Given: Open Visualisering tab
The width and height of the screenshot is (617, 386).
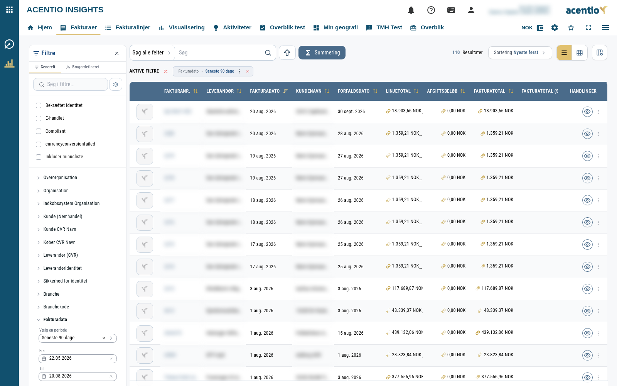Looking at the screenshot, I should [x=181, y=28].
